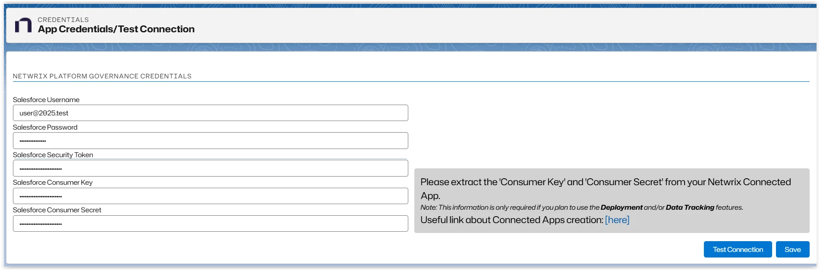Click the 'Salesforce Consumer Key' label

coord(53,183)
